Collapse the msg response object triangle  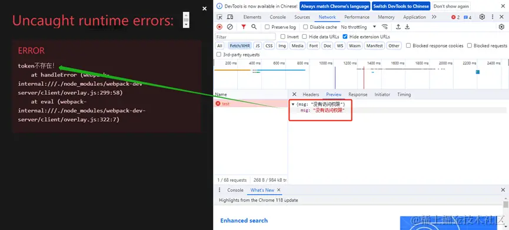293,105
